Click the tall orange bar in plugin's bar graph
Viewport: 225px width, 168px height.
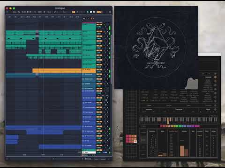coord(182,151)
